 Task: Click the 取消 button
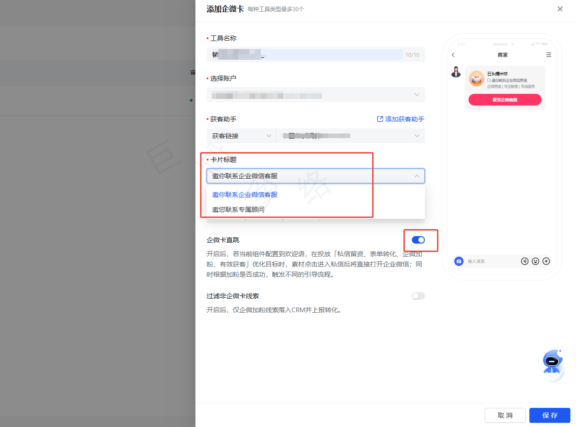point(505,415)
